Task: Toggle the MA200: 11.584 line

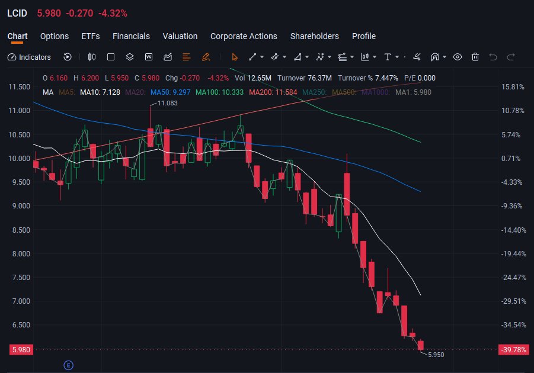Action: tap(273, 92)
